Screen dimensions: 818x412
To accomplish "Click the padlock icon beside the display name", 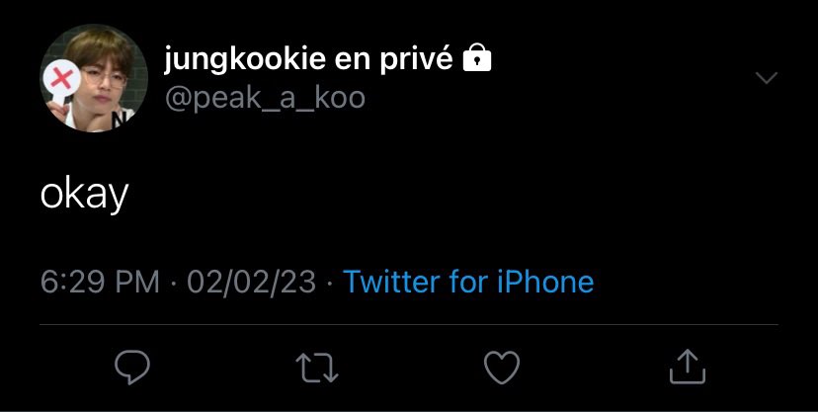I will (477, 57).
